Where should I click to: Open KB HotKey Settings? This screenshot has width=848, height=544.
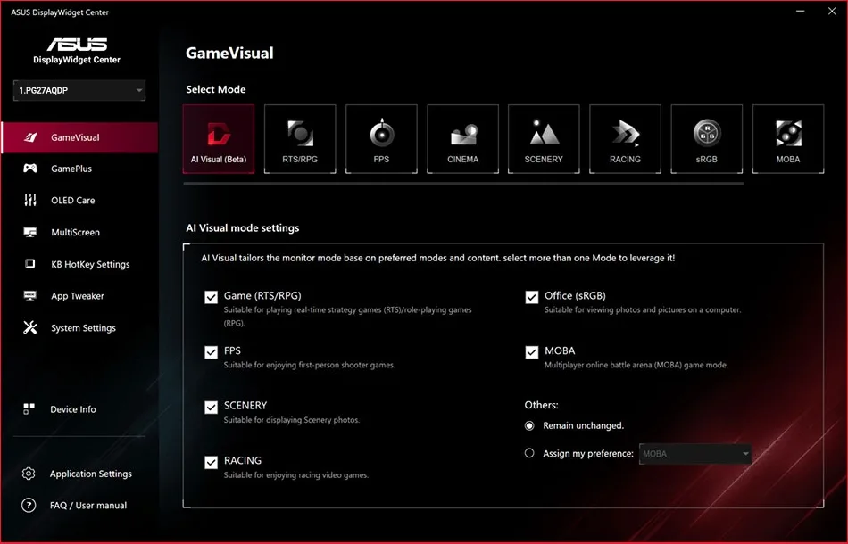click(90, 264)
